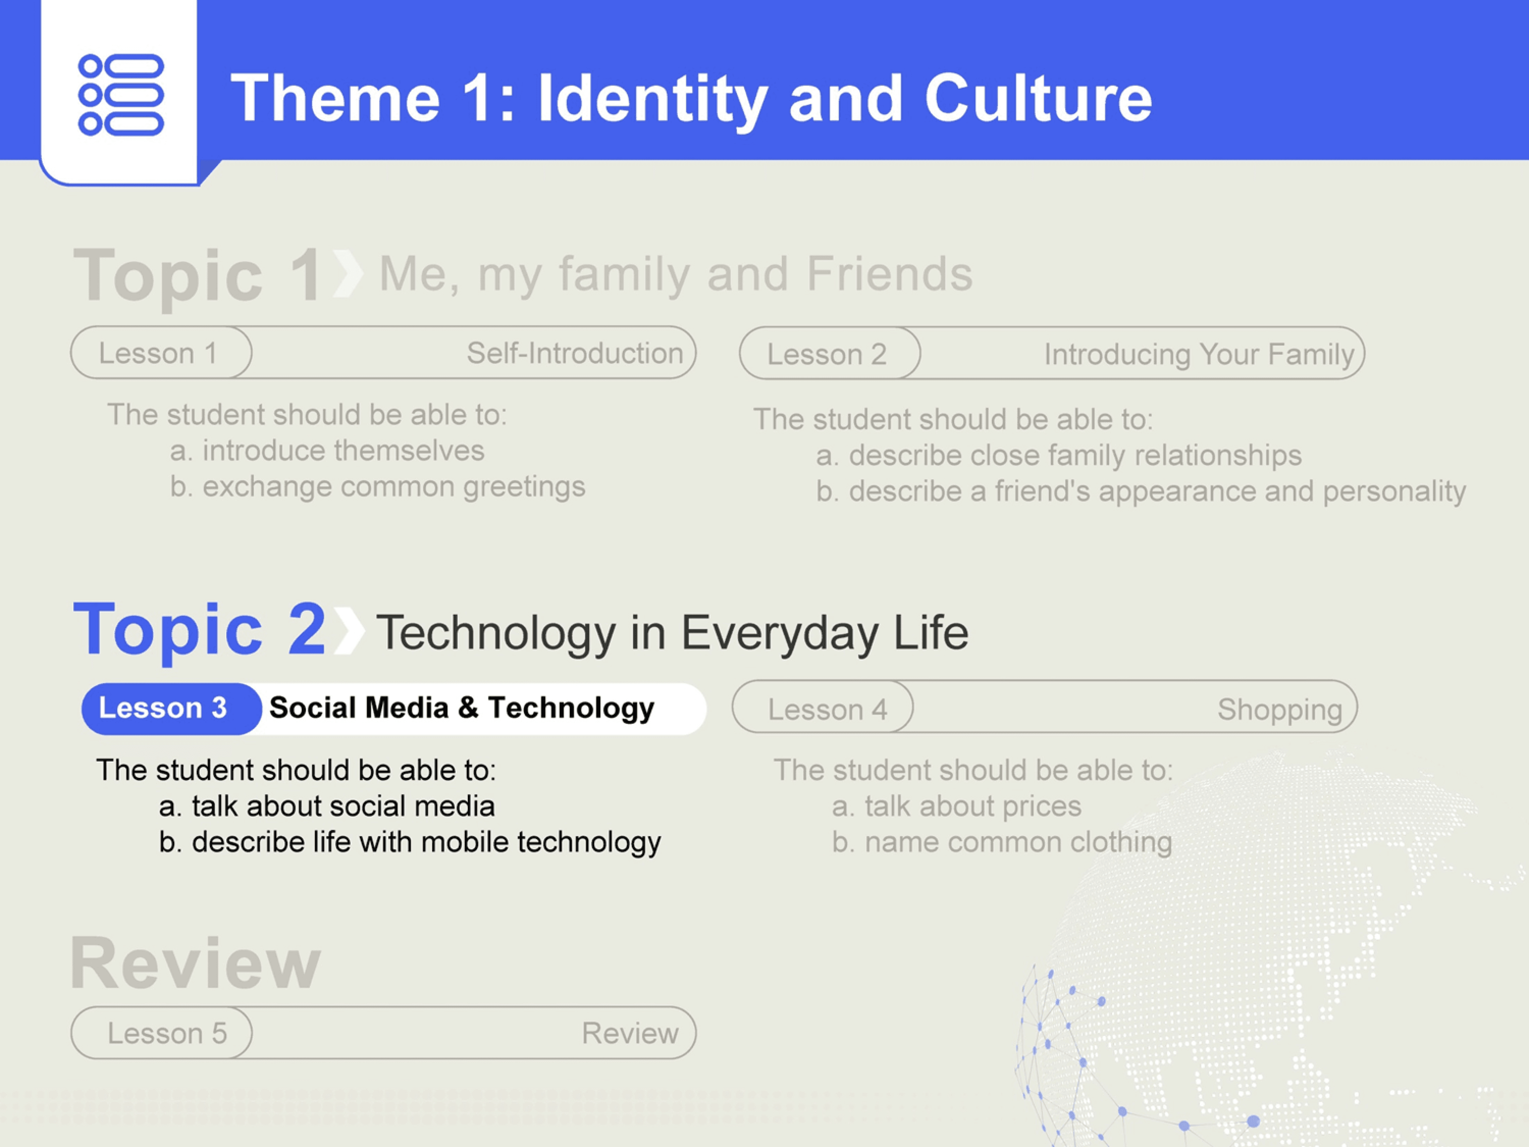Screen dimensions: 1529x1147
Task: Click the chevron arrow after Topic 1
Action: [x=348, y=274]
